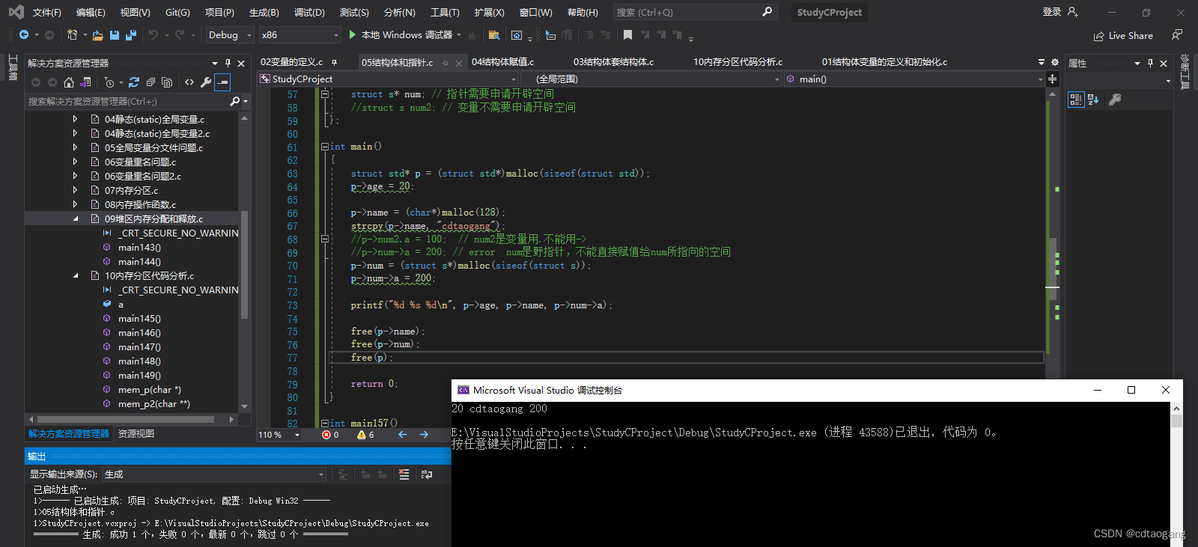Click the bookmark icon in toolbar
Viewport: 1198px width, 547px height.
627,35
